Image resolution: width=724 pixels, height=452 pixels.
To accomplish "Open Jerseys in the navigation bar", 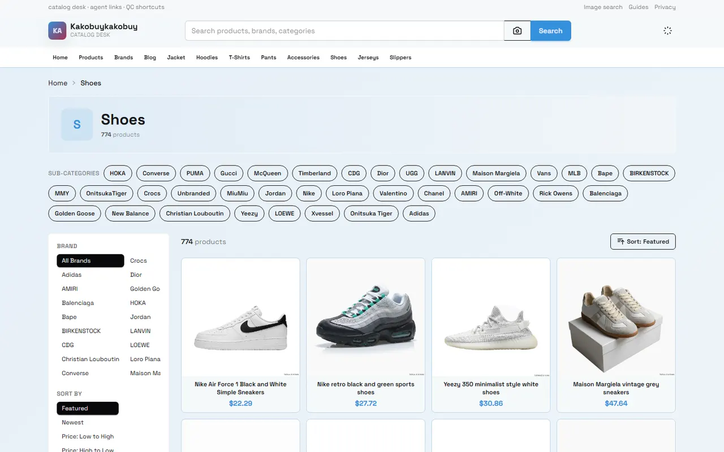I will click(x=368, y=57).
